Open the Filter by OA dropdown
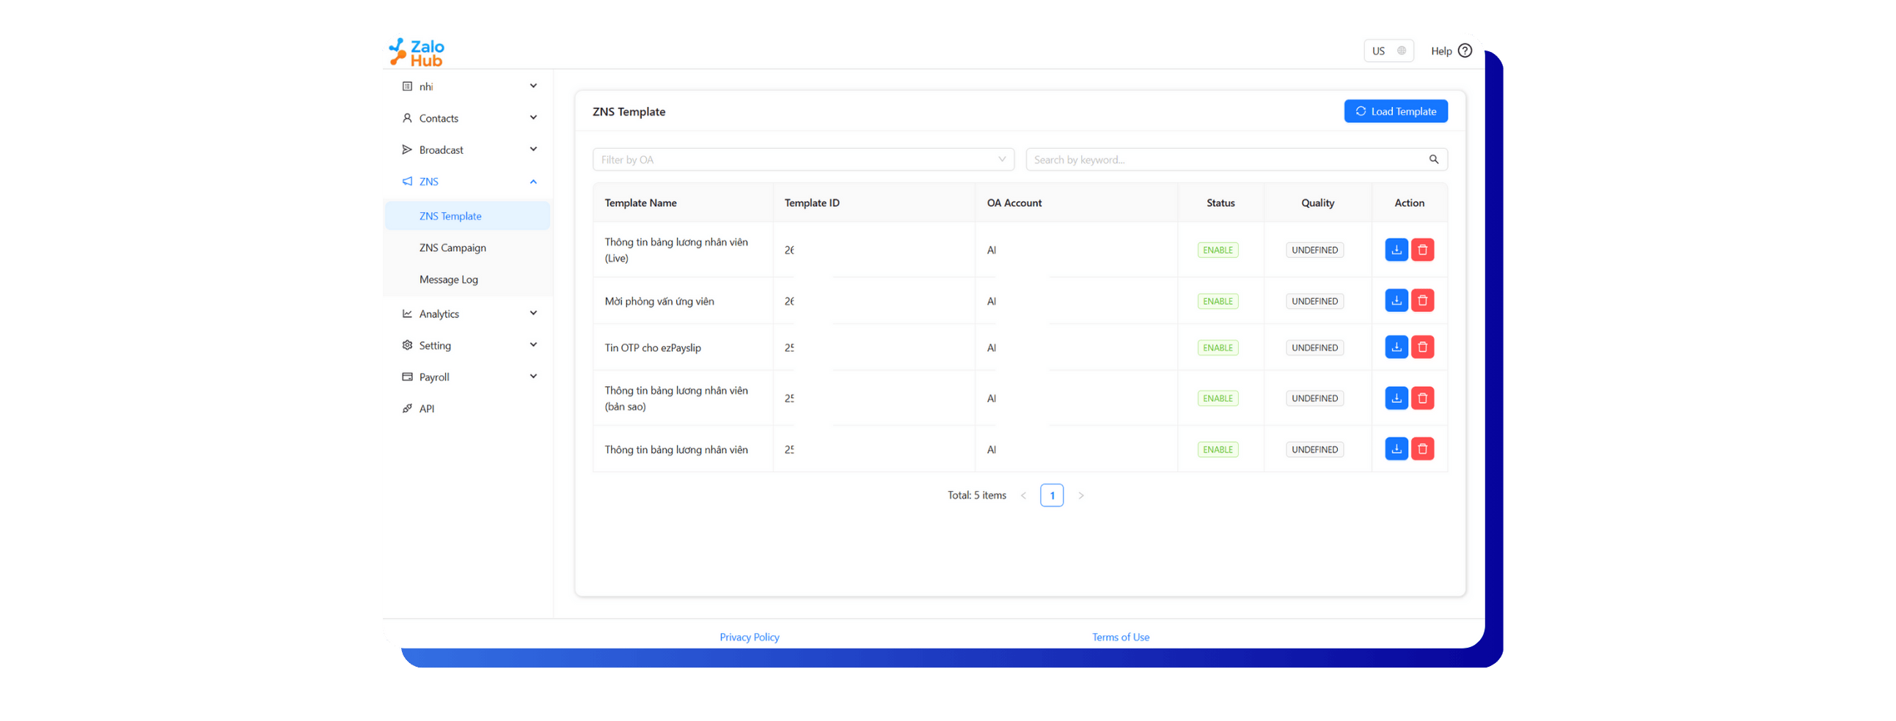The height and width of the screenshot is (721, 1896). pos(802,160)
